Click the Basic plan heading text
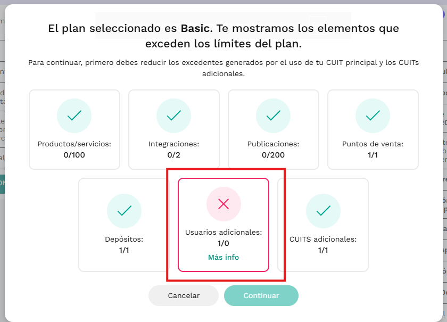Viewport: 447px width, 322px height. click(x=223, y=36)
